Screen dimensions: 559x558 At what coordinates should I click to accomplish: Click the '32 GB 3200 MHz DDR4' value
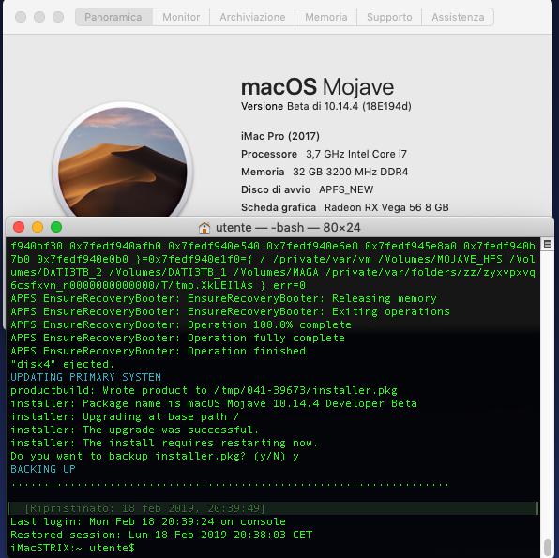351,172
